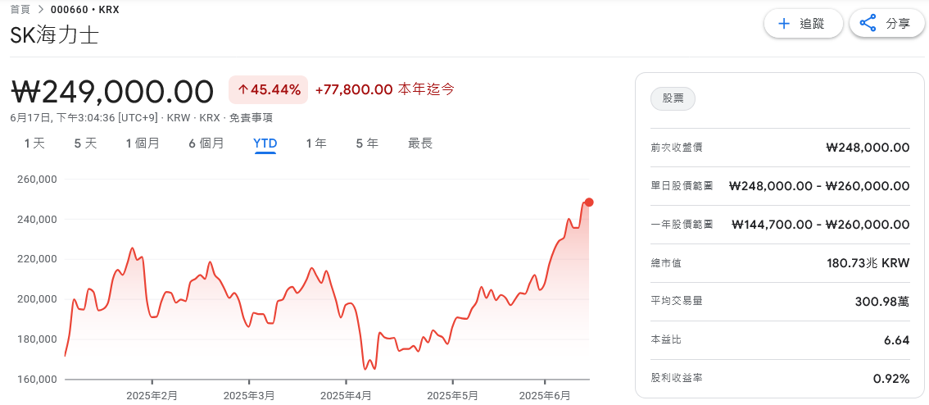Show the 1 年 price chart
Viewport: 929px width, 405px height.
[x=316, y=143]
